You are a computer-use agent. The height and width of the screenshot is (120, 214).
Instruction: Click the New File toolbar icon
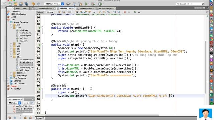click(x=10, y=4)
